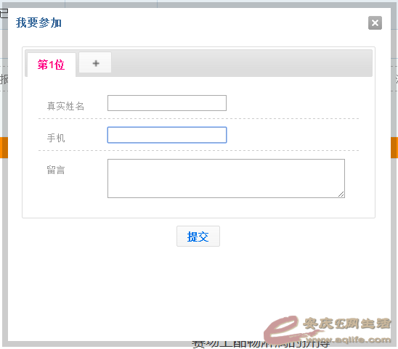Select the 第1位 tab
Screen dimensions: 398x349
click(52, 65)
